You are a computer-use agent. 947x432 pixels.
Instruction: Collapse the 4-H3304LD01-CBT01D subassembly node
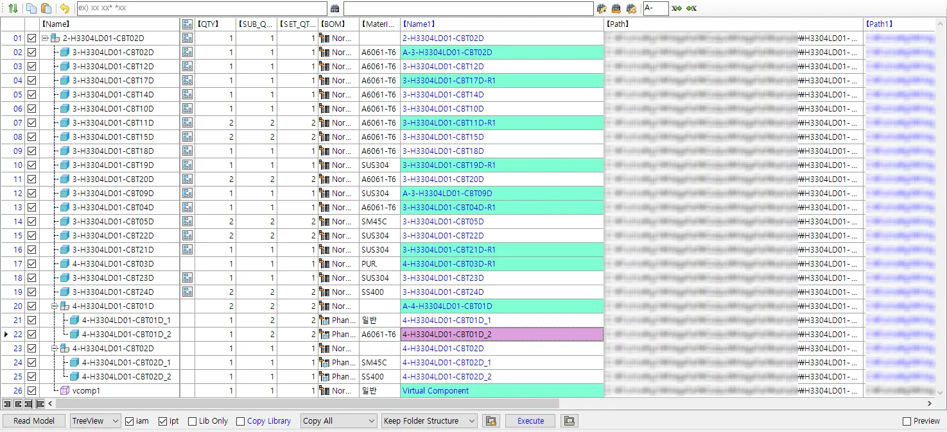(x=55, y=306)
